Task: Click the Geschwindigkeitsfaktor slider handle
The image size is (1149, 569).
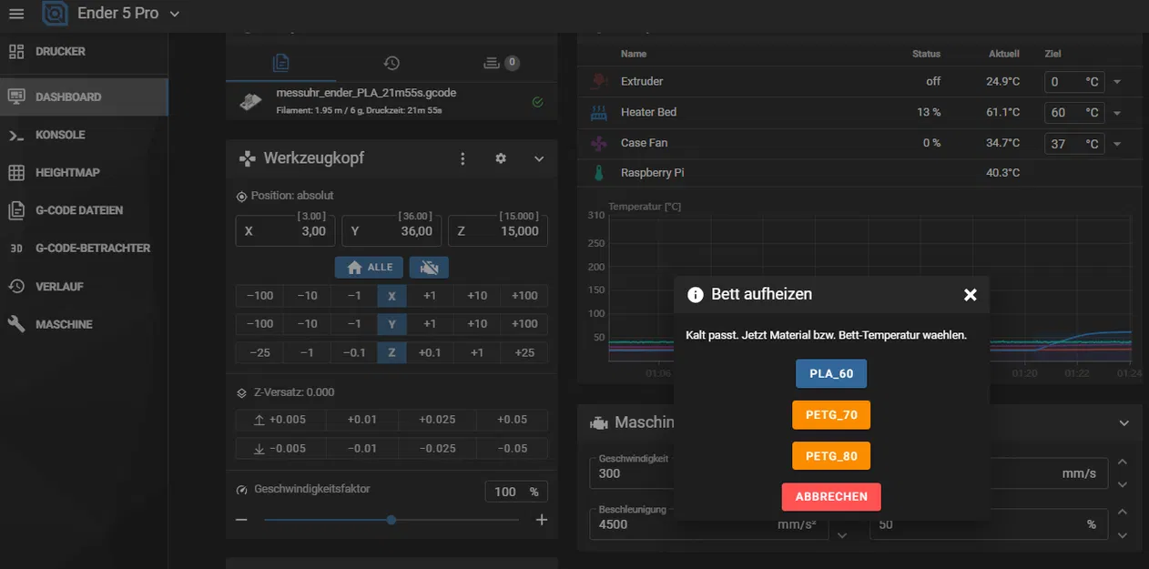Action: [x=391, y=520]
